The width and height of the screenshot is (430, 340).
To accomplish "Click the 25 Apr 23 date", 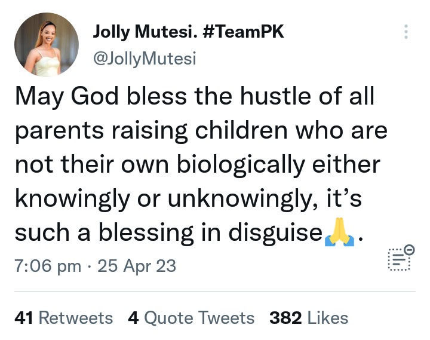I will tap(137, 265).
